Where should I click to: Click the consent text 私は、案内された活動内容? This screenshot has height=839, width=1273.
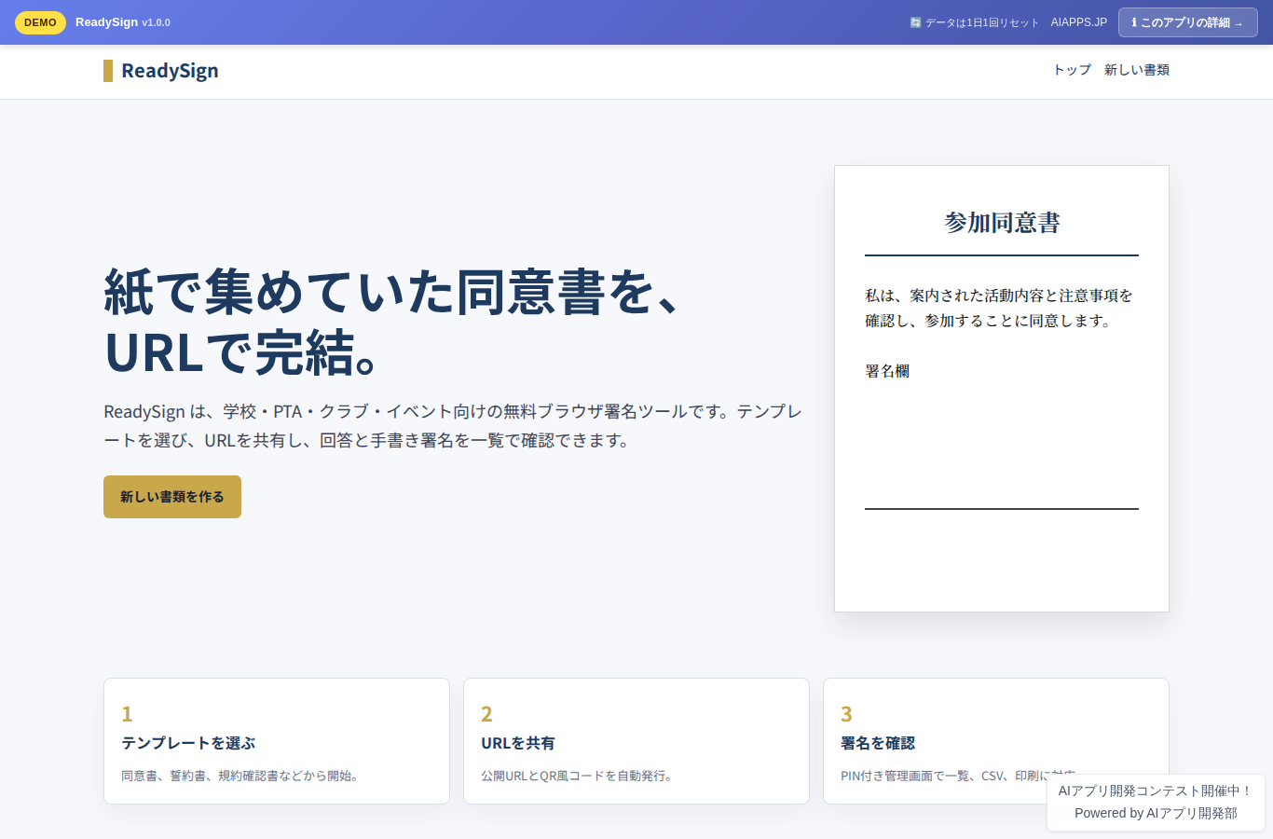click(999, 309)
